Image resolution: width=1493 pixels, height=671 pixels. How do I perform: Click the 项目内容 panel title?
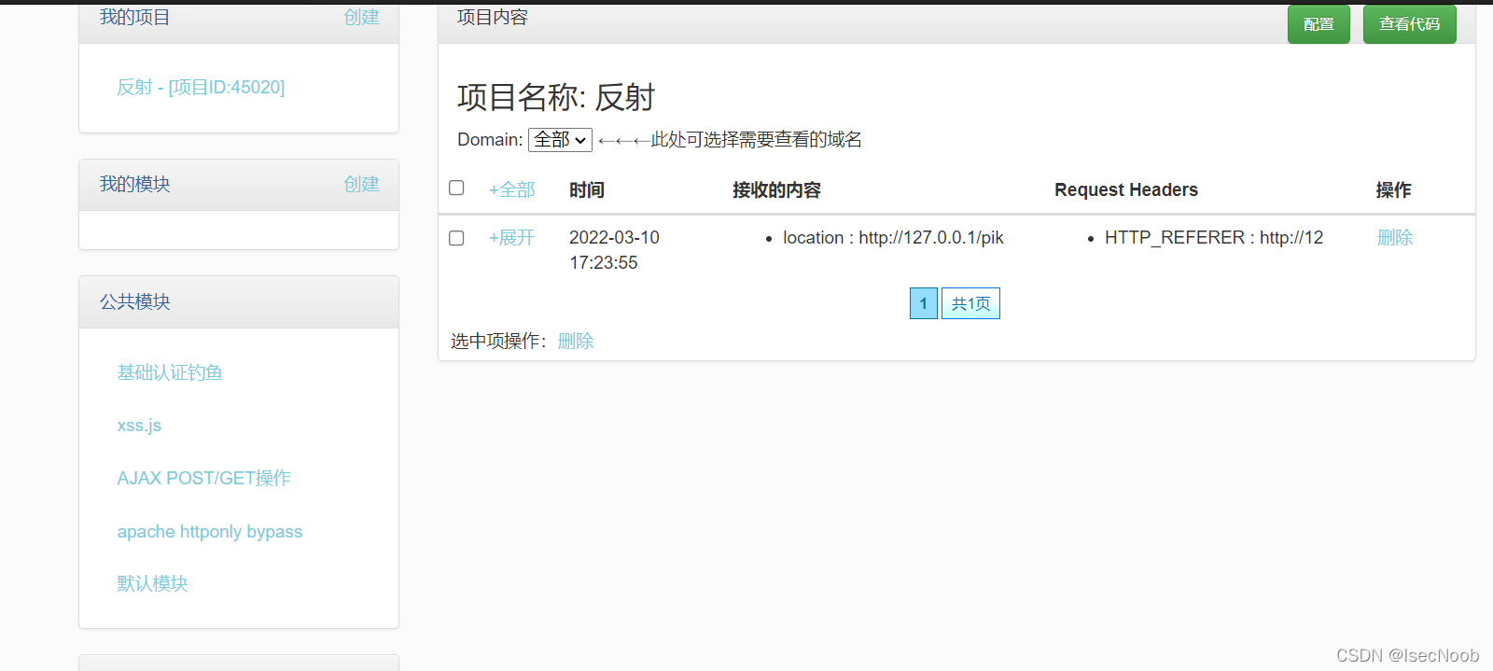pyautogui.click(x=493, y=17)
